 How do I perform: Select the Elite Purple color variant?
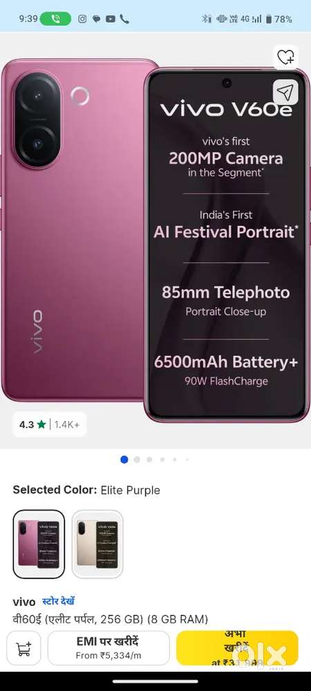(39, 544)
